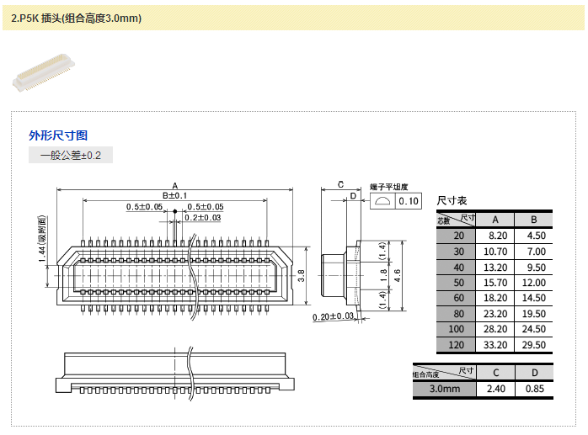Select the 60 pin count row cell
This screenshot has height=435, width=588.
point(457,298)
